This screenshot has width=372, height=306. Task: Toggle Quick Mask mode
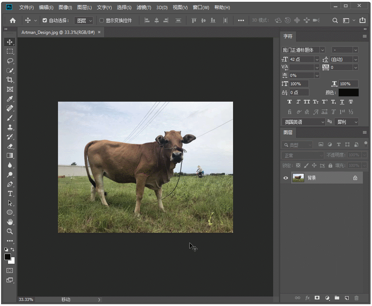click(x=10, y=270)
